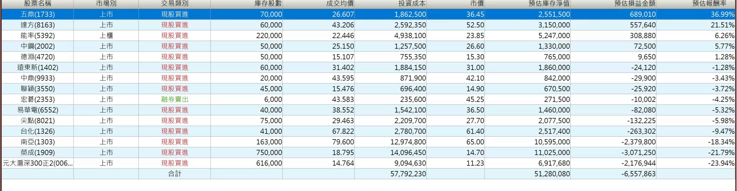
Task: Click average price 79.600
Action: tap(343, 142)
